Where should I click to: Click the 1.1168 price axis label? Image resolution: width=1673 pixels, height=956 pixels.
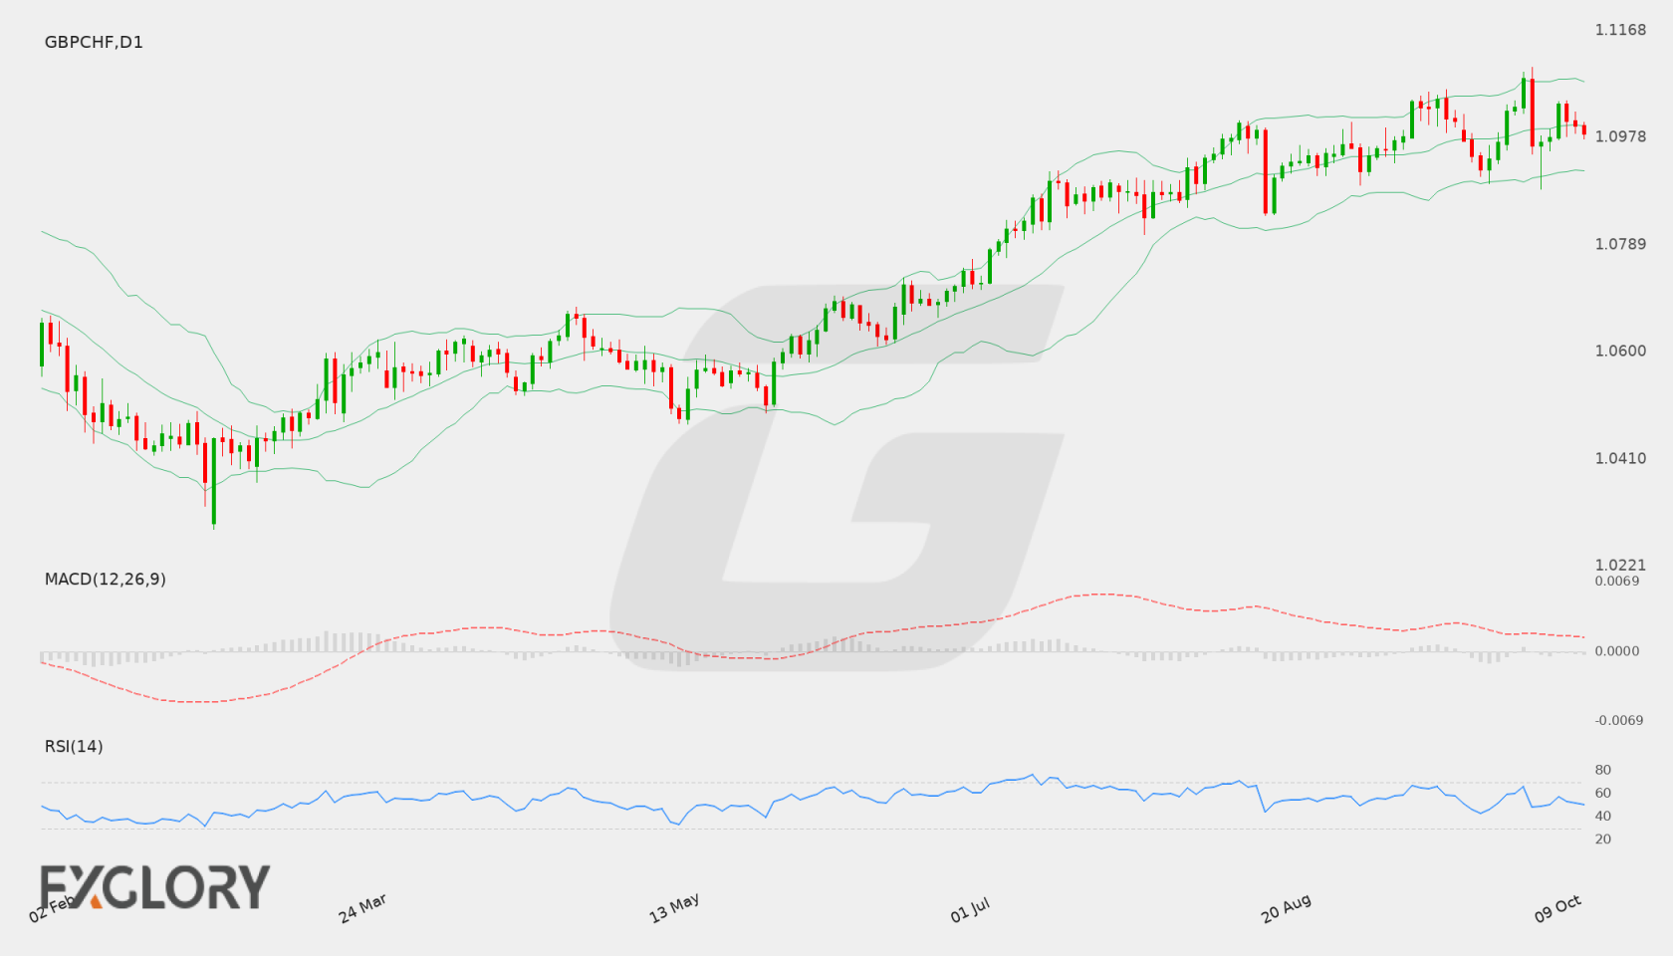point(1620,30)
